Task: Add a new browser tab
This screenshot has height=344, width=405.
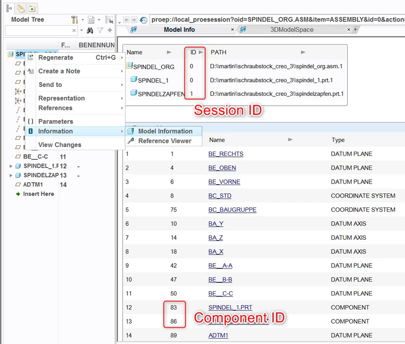Action: pyautogui.click(x=356, y=30)
